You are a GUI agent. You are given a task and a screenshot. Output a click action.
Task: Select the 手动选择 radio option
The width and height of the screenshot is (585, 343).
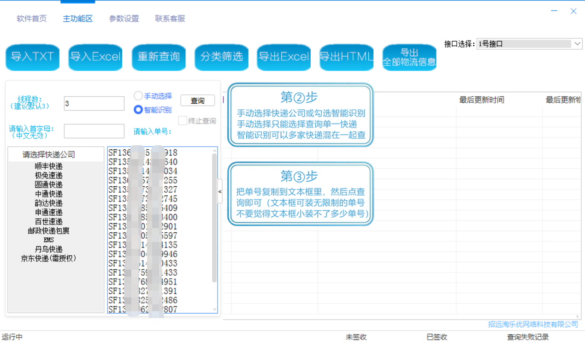(x=138, y=96)
